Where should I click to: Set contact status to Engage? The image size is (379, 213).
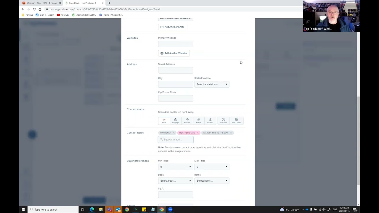[x=176, y=121]
